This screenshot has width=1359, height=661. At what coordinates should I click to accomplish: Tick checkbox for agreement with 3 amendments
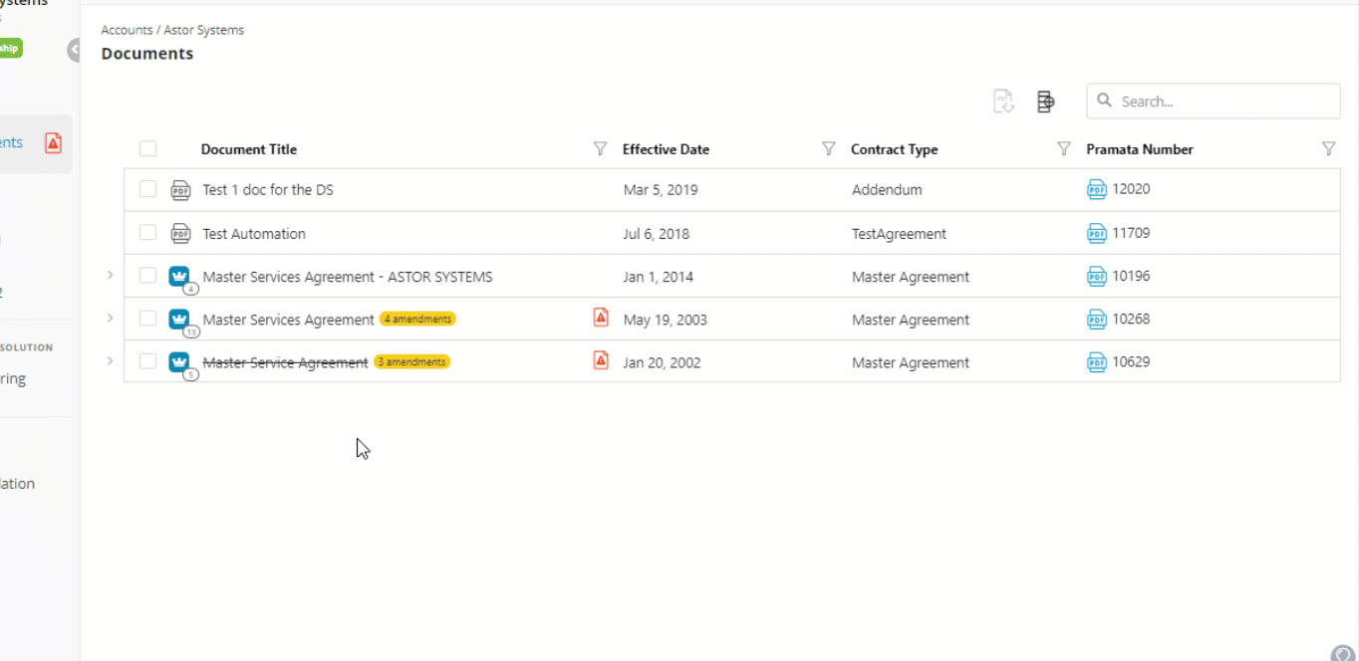pyautogui.click(x=147, y=361)
